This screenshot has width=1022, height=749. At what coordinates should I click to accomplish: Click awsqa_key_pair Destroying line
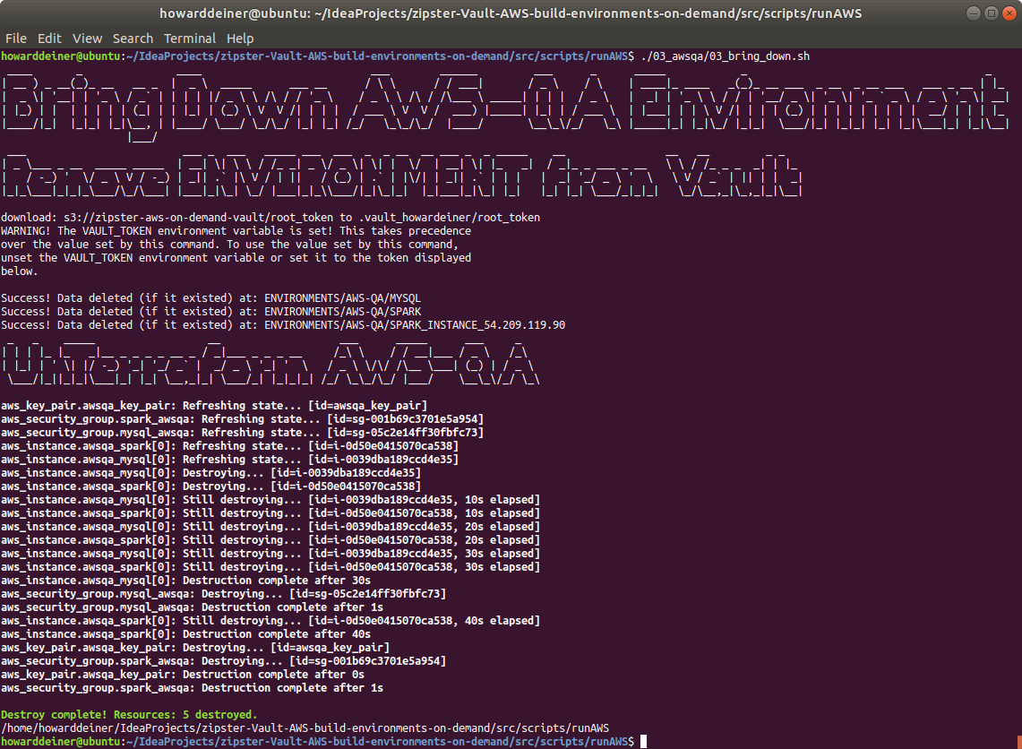pyautogui.click(x=195, y=647)
